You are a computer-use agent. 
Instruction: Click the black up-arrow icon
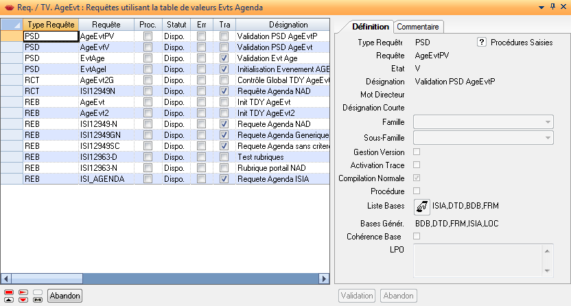click(x=8, y=299)
